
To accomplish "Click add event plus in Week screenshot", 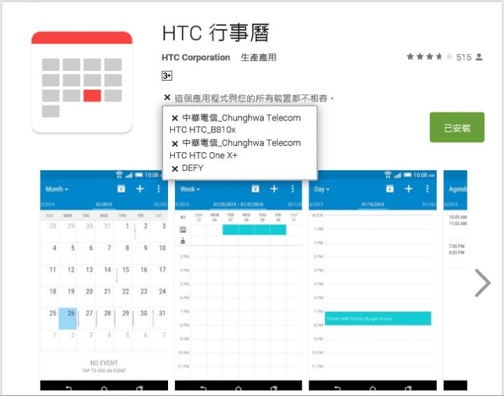I will tap(274, 189).
